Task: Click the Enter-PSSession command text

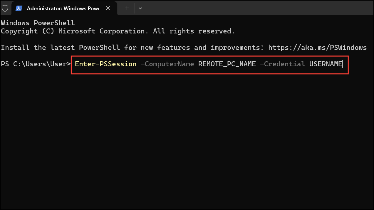Action: (x=105, y=64)
